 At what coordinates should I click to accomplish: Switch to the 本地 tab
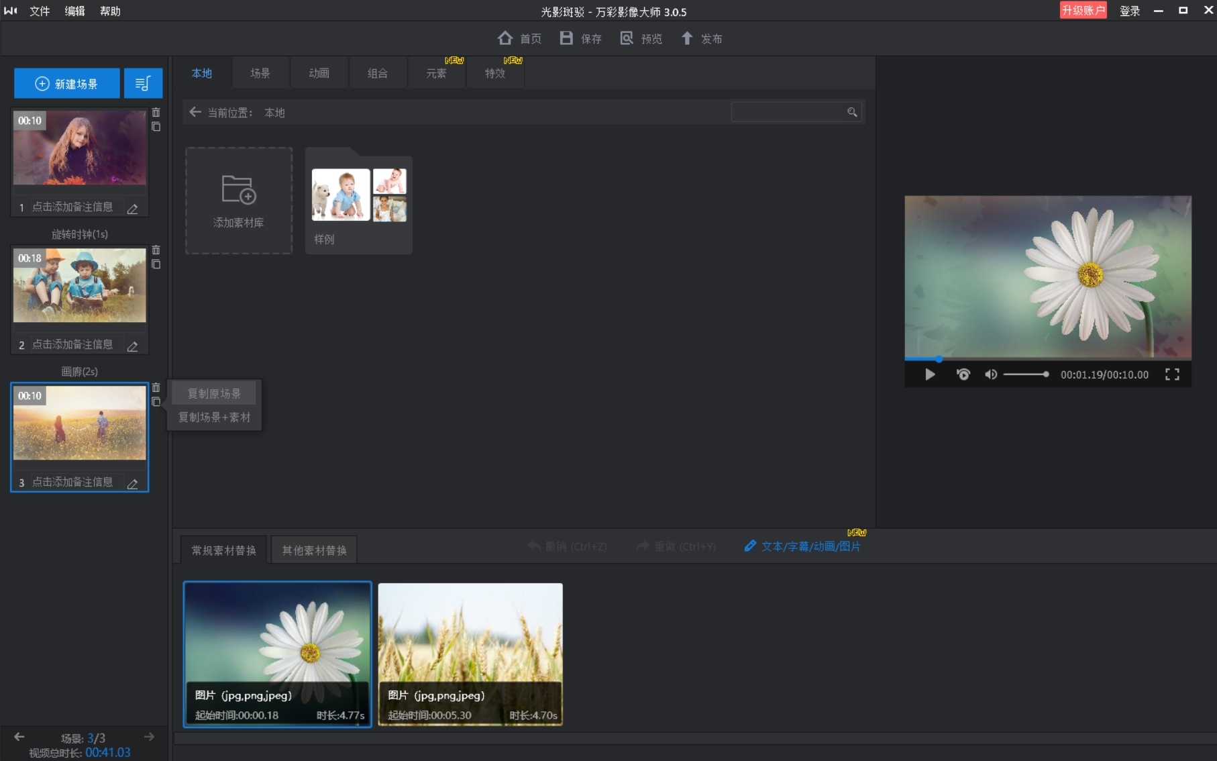coord(202,73)
